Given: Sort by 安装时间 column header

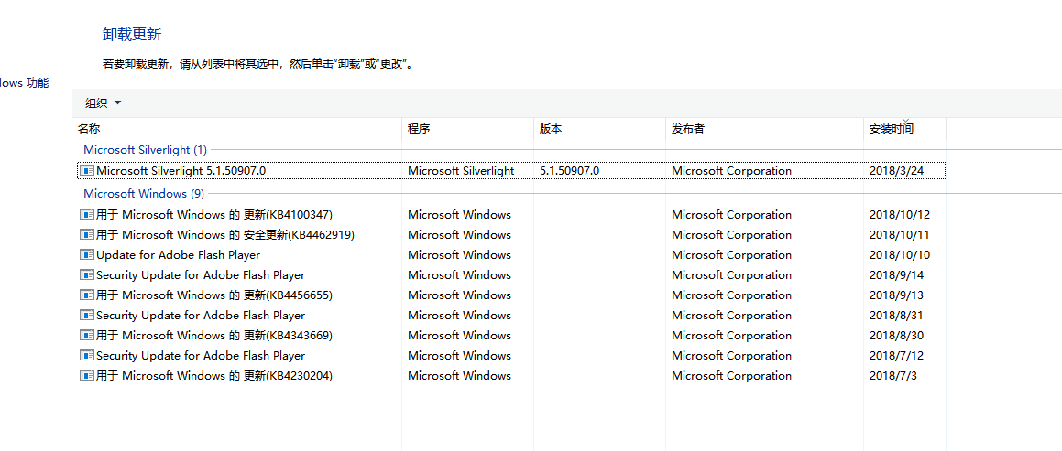Looking at the screenshot, I should [891, 129].
